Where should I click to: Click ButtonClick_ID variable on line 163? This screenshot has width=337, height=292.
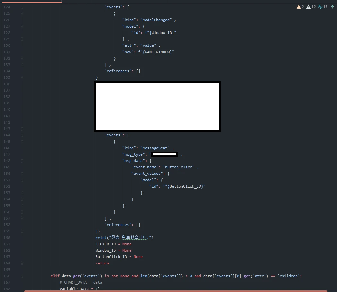(x=111, y=257)
